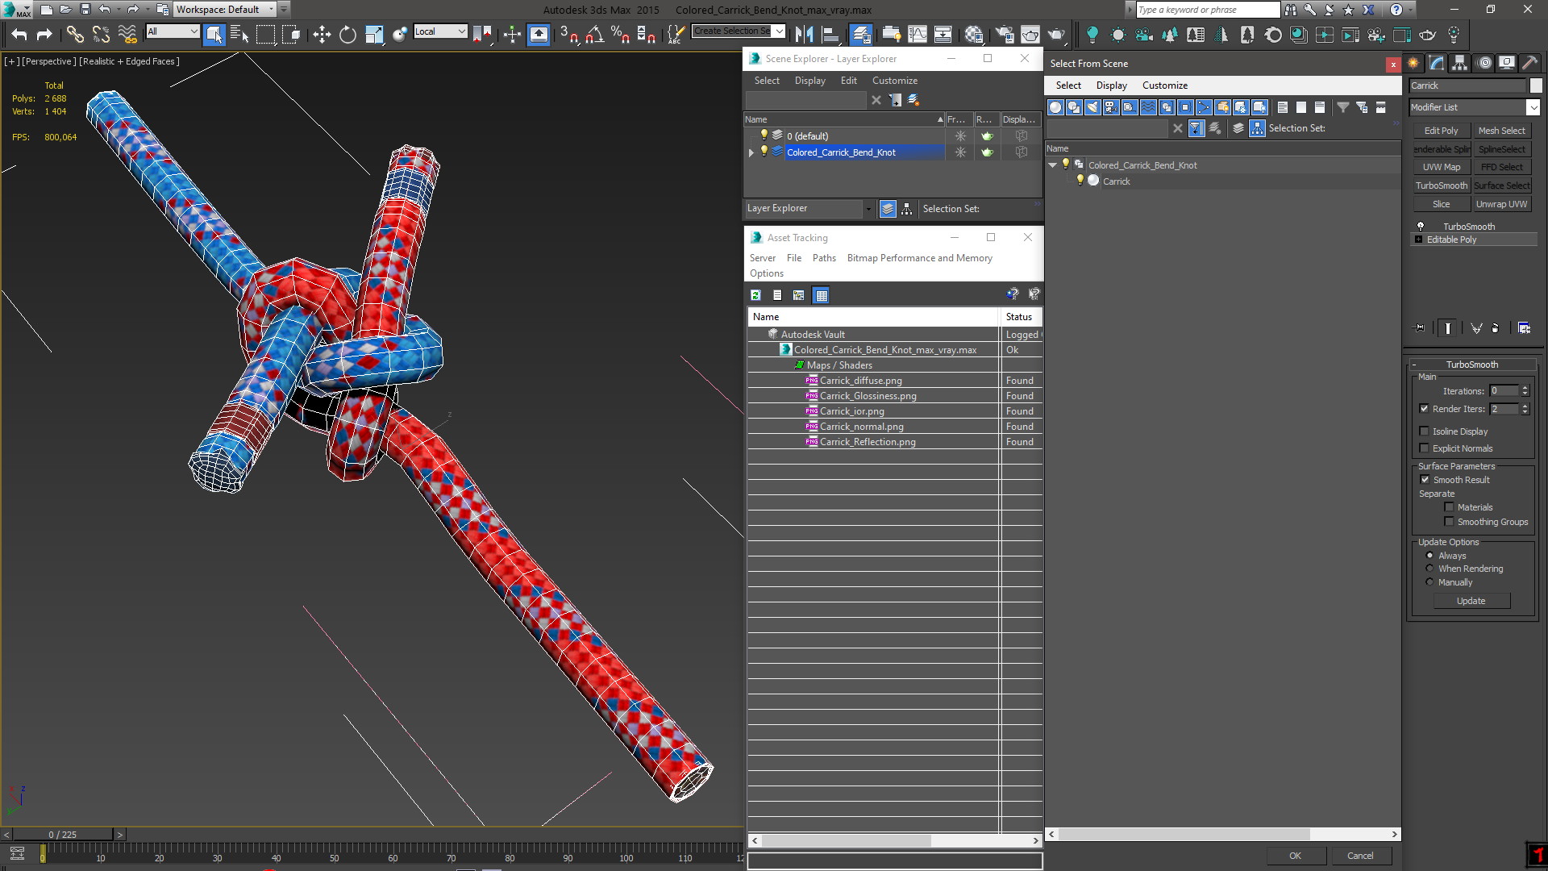Uncheck Smooth Result checkbox
The width and height of the screenshot is (1548, 871).
(1425, 480)
